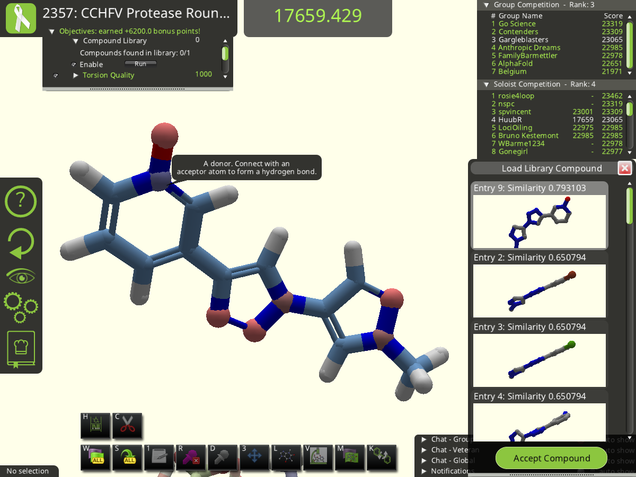The height and width of the screenshot is (477, 636).
Task: Expand the Notifications panel
Action: pyautogui.click(x=424, y=471)
